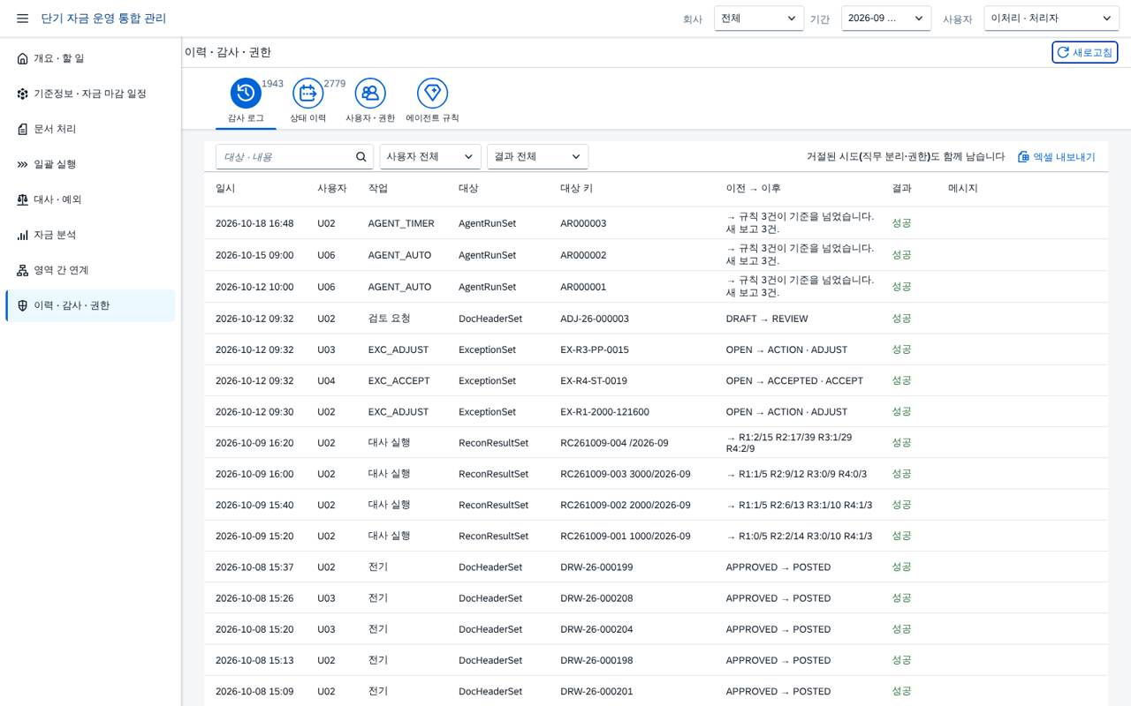This screenshot has width=1131, height=706.
Task: Click the 메시지 column header
Action: tap(963, 189)
